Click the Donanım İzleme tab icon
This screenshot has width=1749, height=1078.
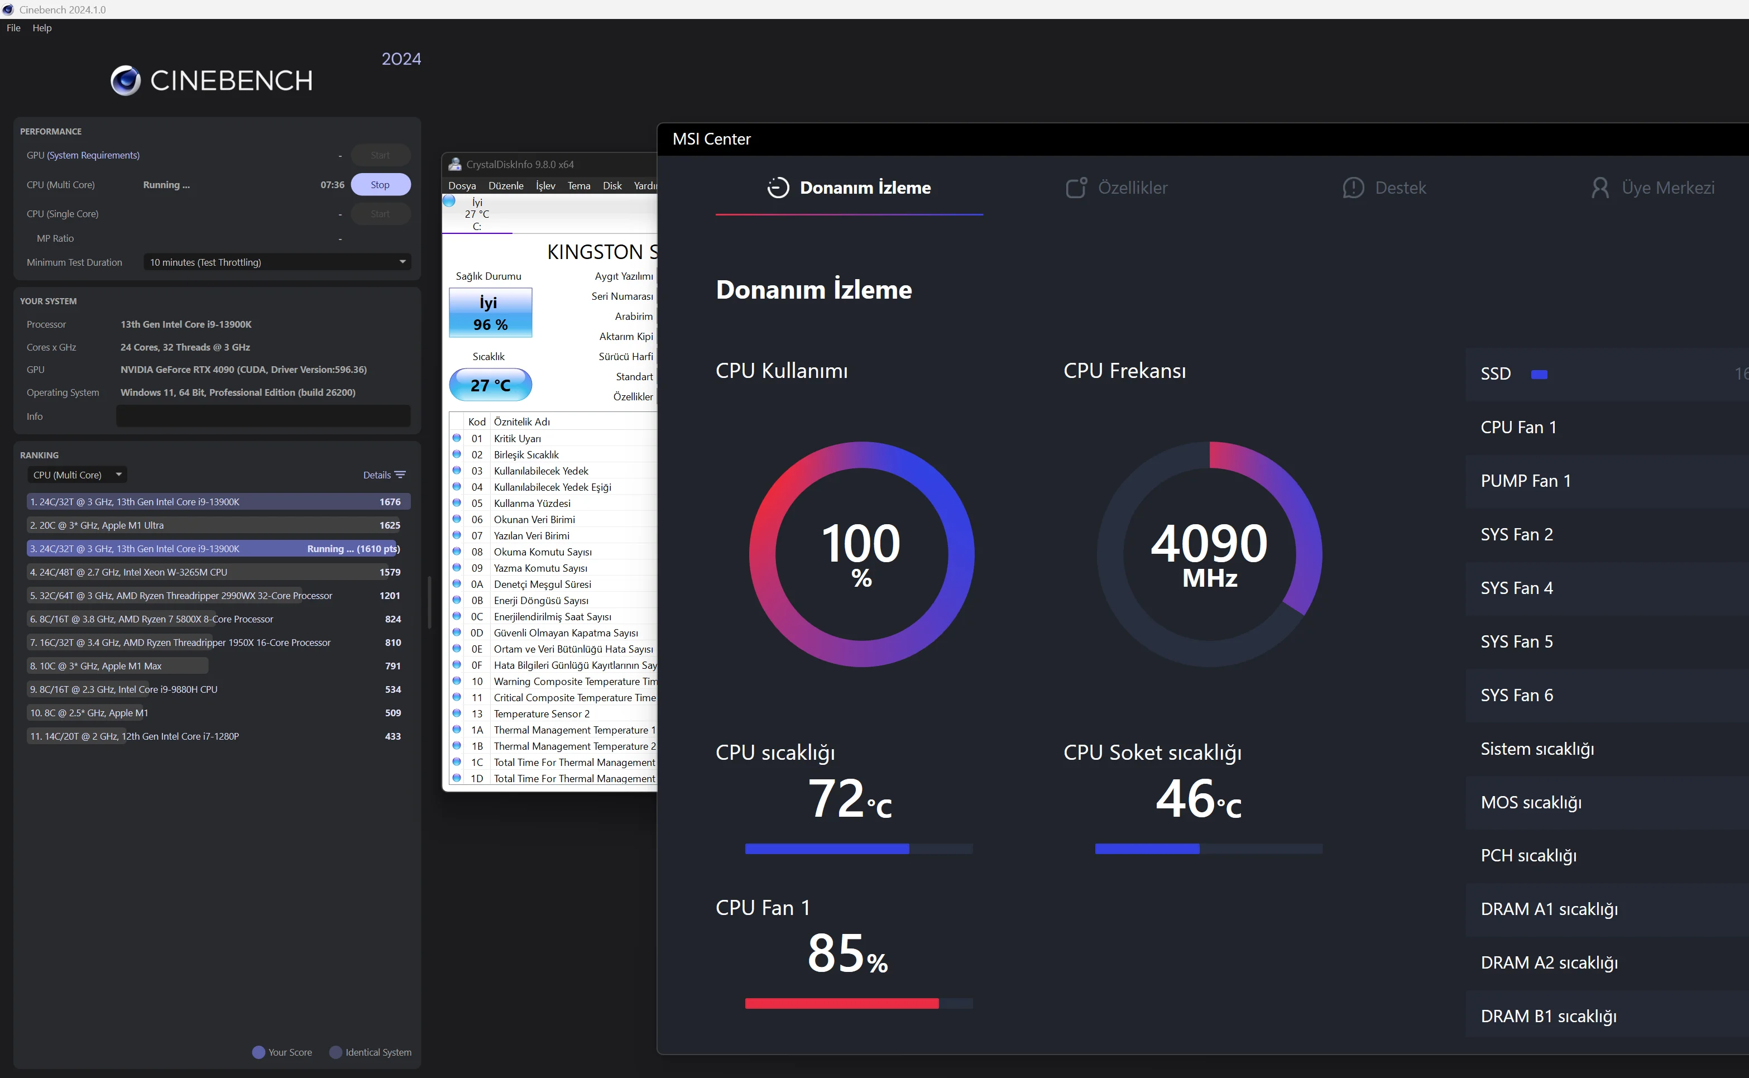tap(778, 188)
